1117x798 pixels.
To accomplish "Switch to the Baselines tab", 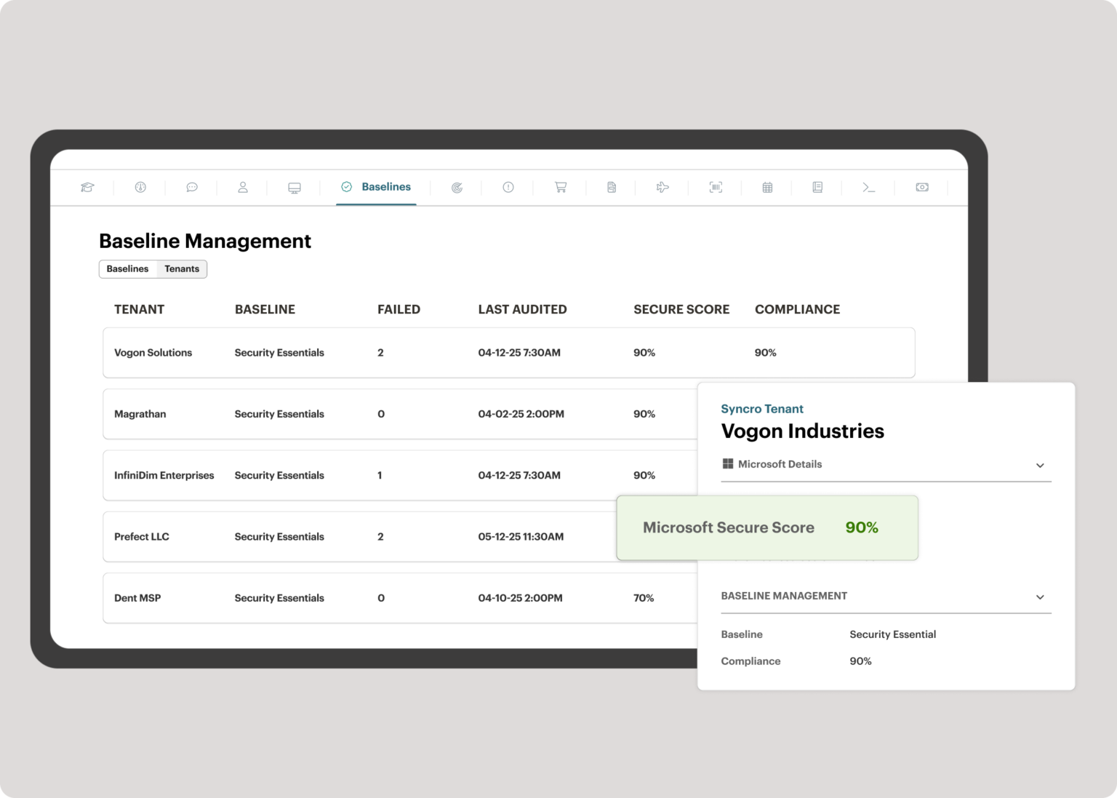I will [376, 187].
